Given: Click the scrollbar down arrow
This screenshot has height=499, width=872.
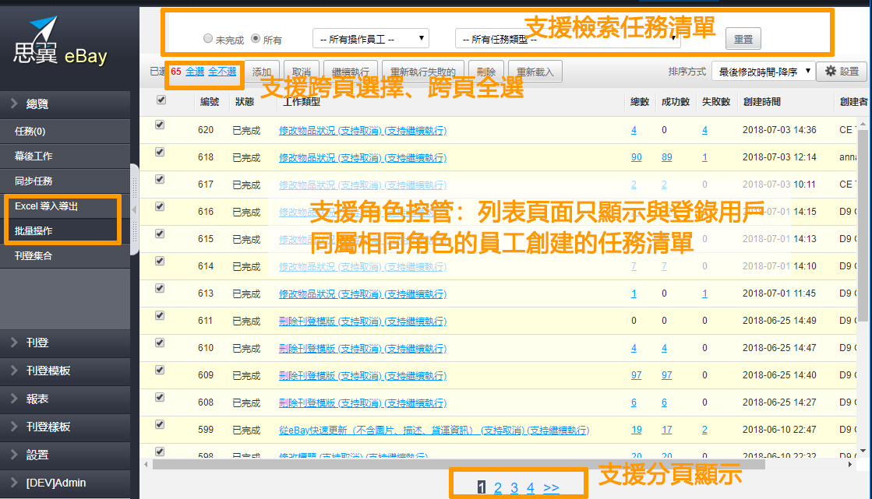Looking at the screenshot, I should pos(863,450).
